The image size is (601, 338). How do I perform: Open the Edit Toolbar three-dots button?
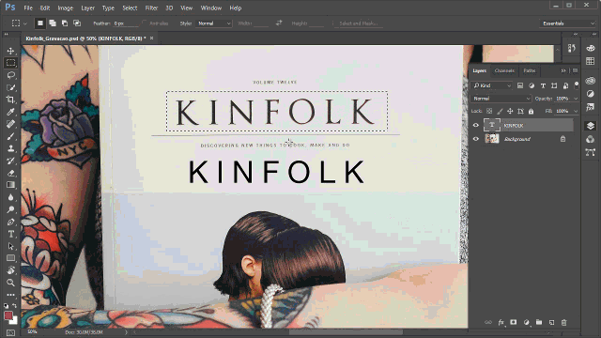click(10, 295)
